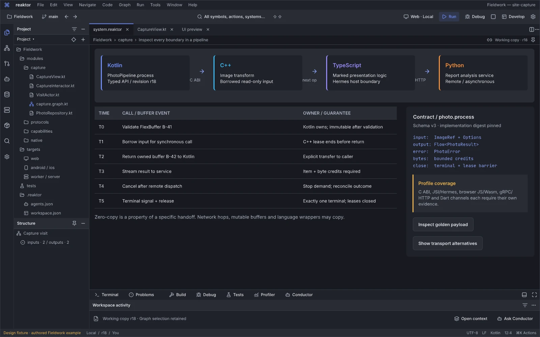Locate current file with crosshair icon
This screenshot has width=540, height=337.
[x=74, y=39]
